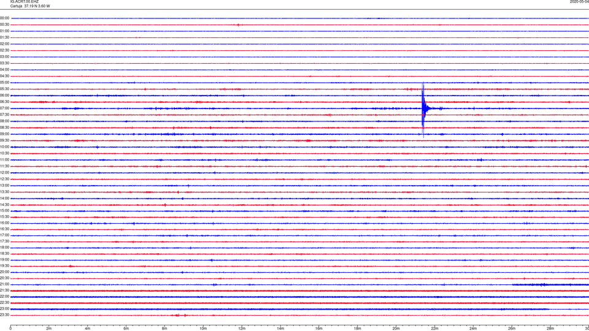Click the "04:30" time label
The height and width of the screenshot is (331, 589).
4,76
